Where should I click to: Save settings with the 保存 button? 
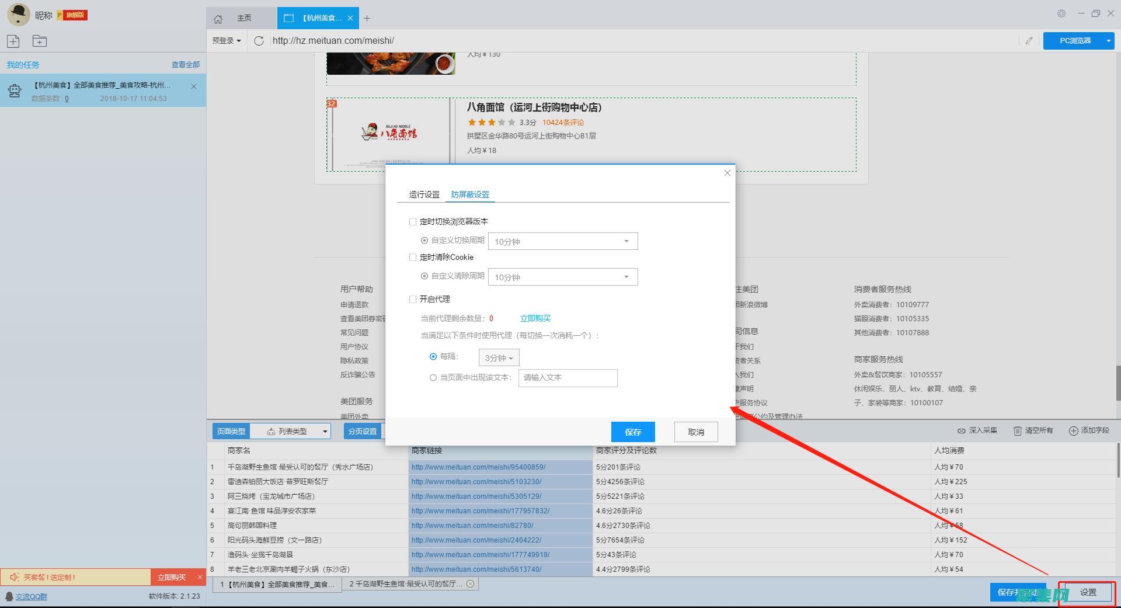click(633, 432)
